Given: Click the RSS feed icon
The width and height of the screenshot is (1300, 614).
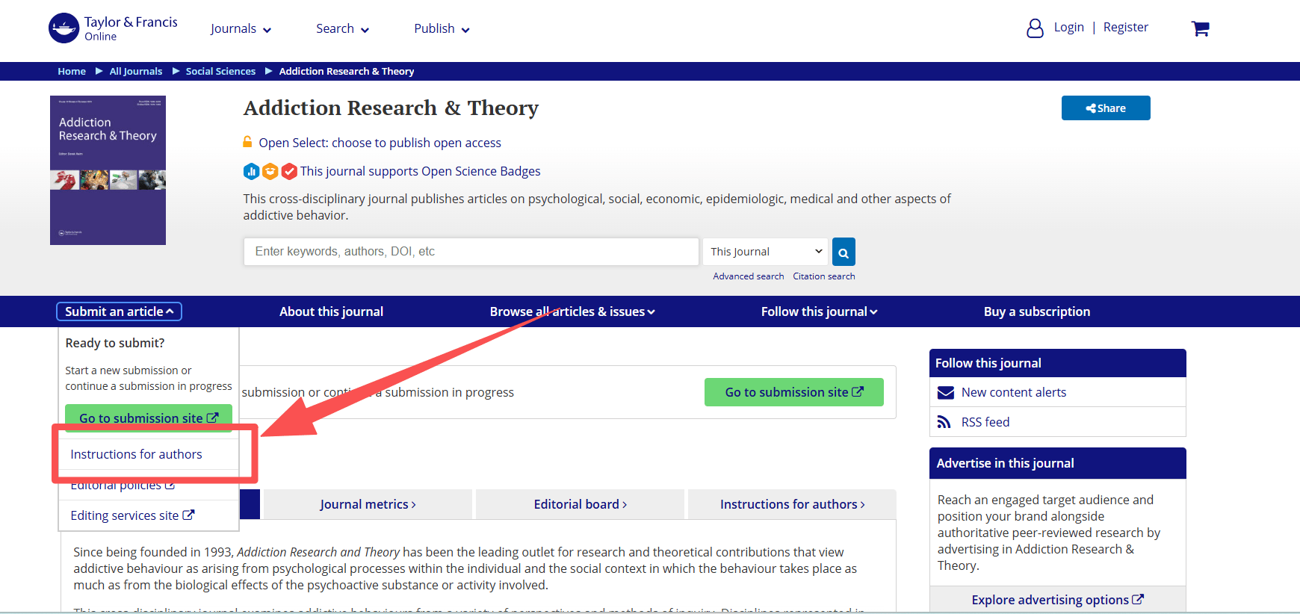Looking at the screenshot, I should coord(944,422).
